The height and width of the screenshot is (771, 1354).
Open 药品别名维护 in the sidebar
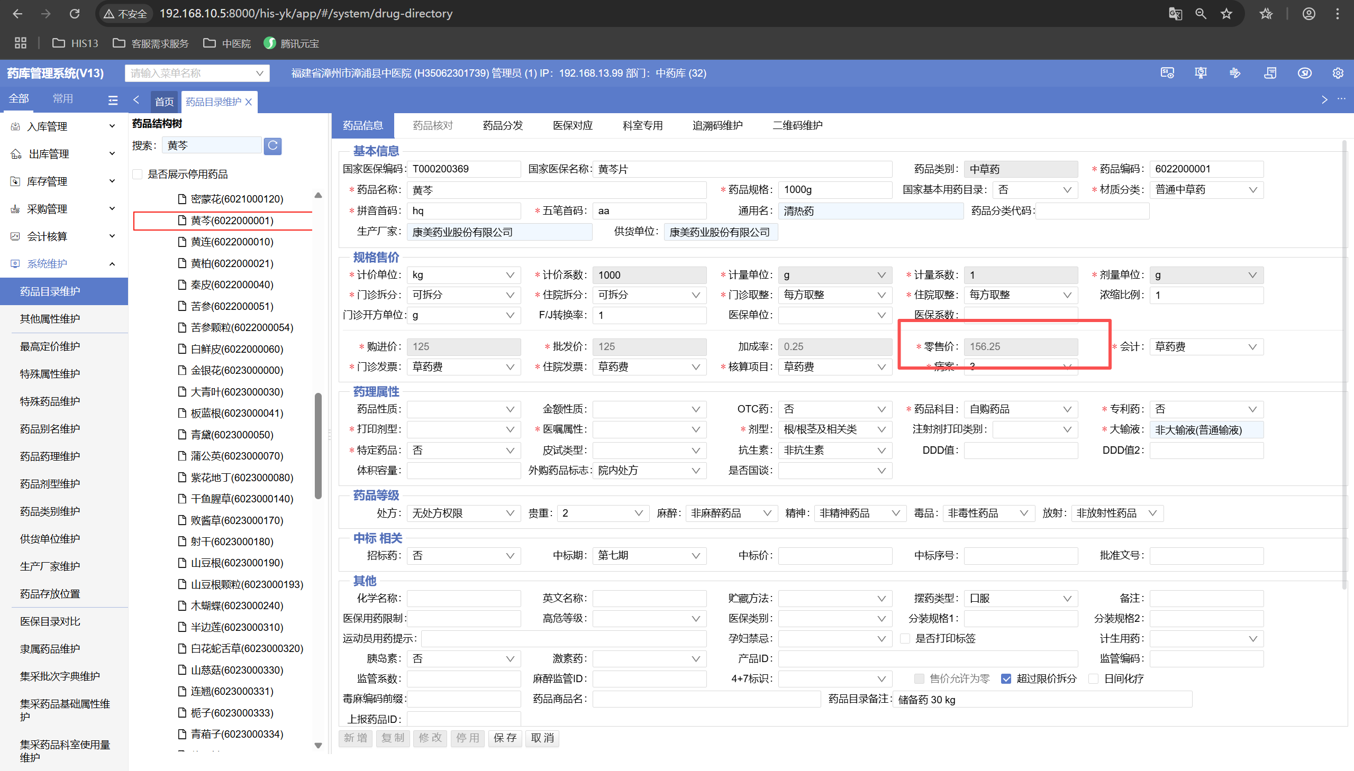coord(50,428)
